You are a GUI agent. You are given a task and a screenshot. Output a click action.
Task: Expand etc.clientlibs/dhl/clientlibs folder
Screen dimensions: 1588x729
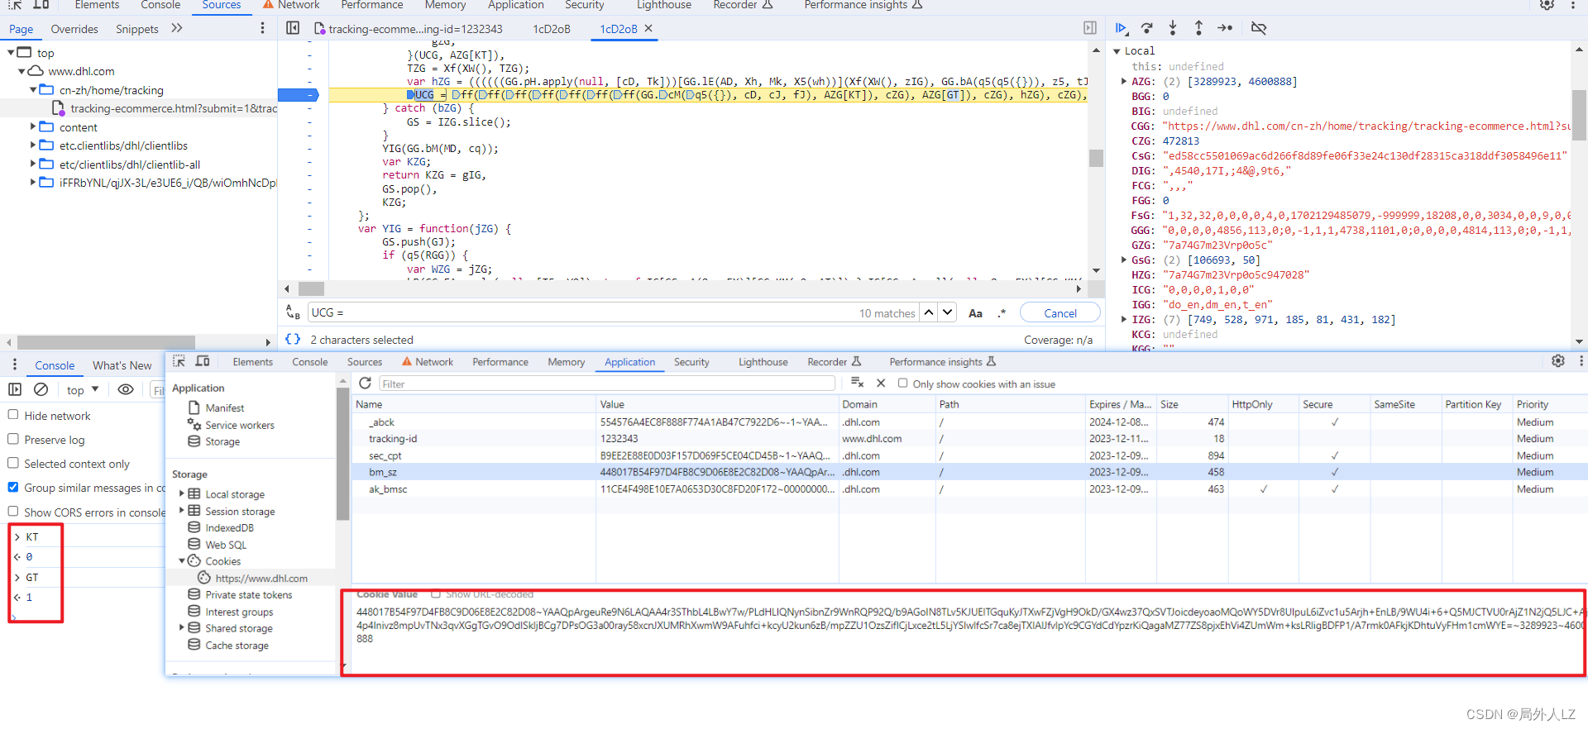(33, 145)
